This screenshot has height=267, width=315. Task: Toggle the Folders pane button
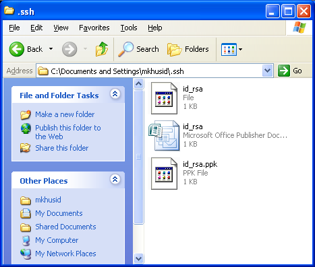188,49
